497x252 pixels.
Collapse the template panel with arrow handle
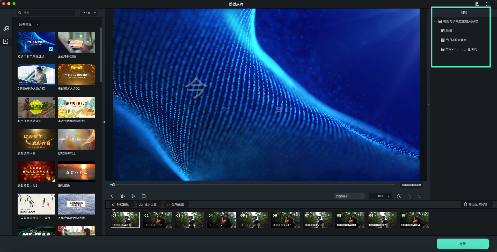coord(104,122)
